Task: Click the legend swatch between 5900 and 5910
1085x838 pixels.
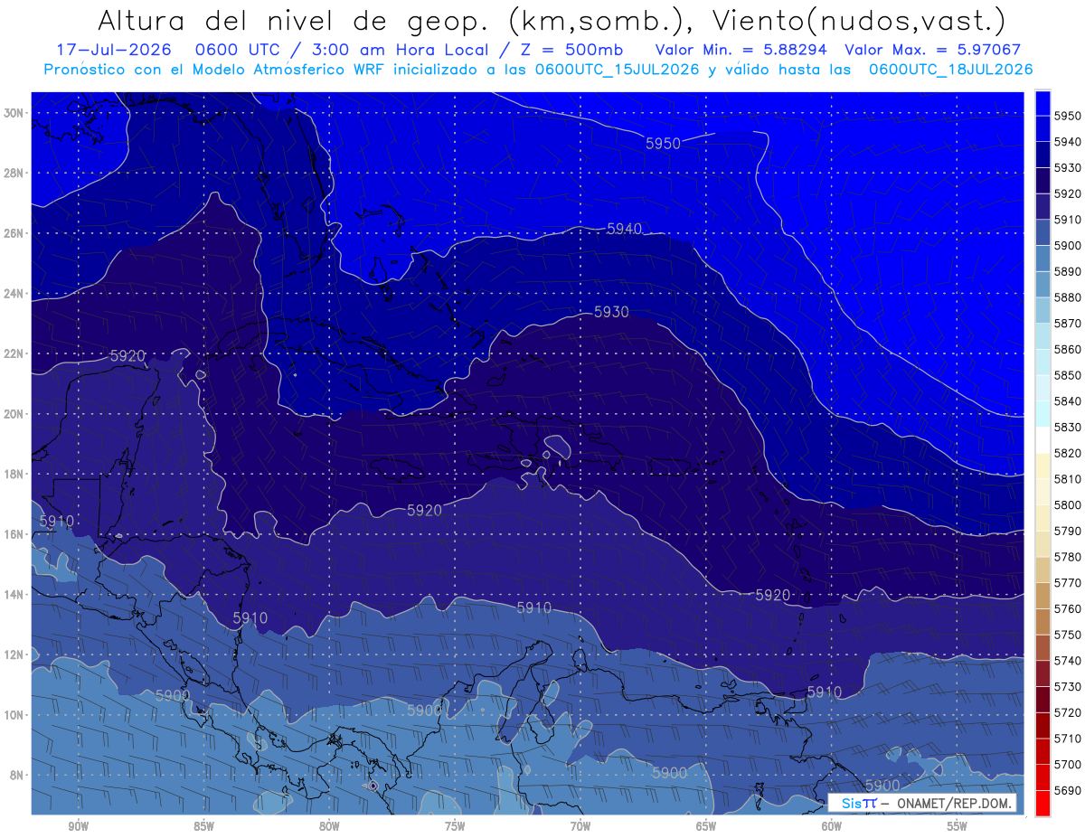Action: point(1043,232)
